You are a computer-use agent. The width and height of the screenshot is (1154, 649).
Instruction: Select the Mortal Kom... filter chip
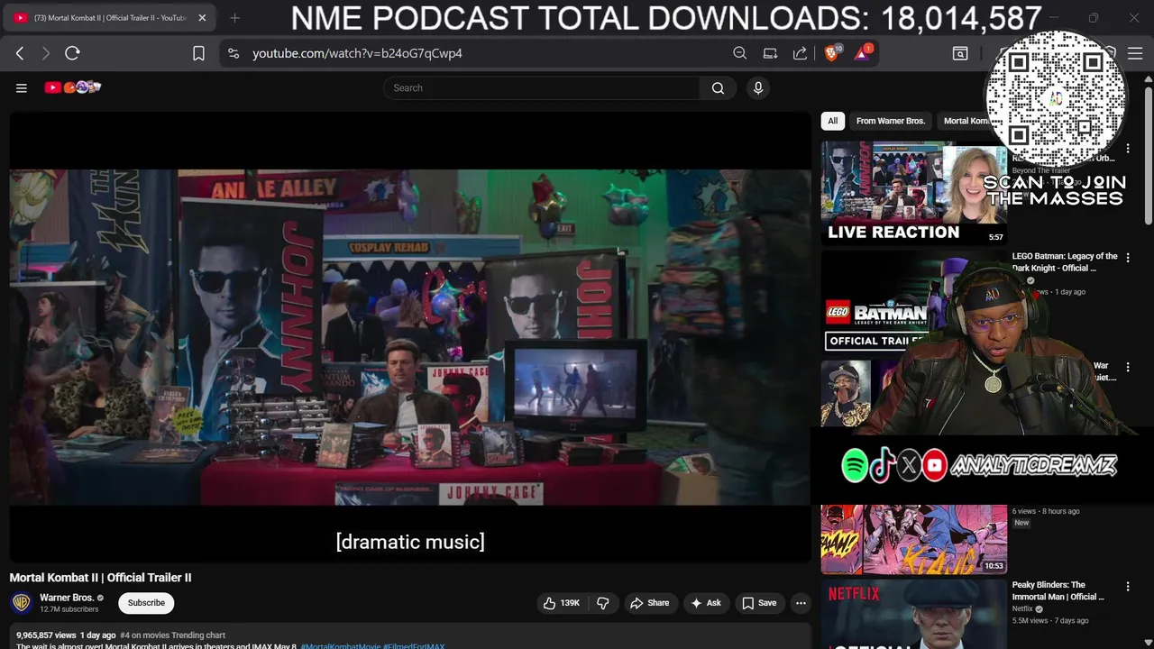coord(965,121)
